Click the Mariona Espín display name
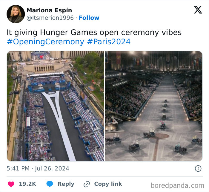 pos(49,10)
